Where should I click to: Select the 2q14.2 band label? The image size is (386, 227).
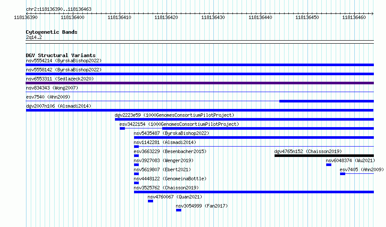(x=34, y=37)
